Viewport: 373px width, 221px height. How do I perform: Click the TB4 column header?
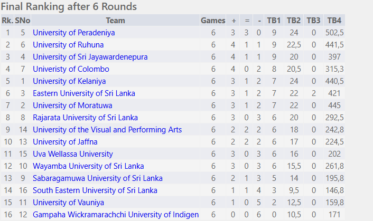point(334,21)
